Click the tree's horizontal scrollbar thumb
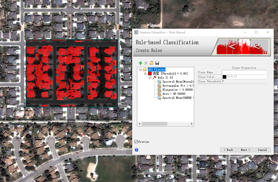The width and height of the screenshot is (278, 182). (155, 124)
